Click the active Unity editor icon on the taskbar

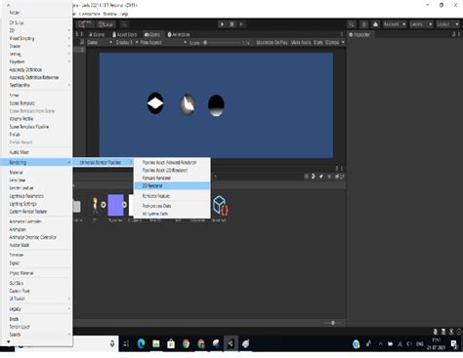[x=231, y=343]
